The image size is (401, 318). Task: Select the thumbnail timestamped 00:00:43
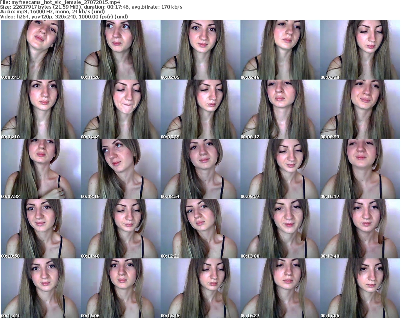(x=40, y=50)
